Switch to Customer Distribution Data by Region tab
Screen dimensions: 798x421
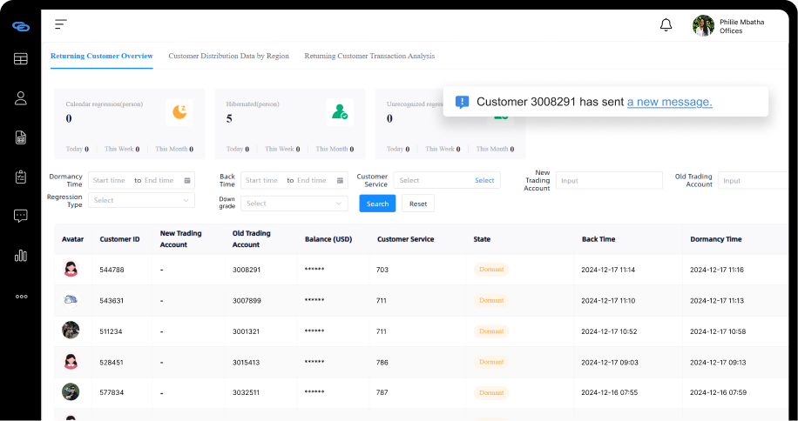(x=228, y=56)
